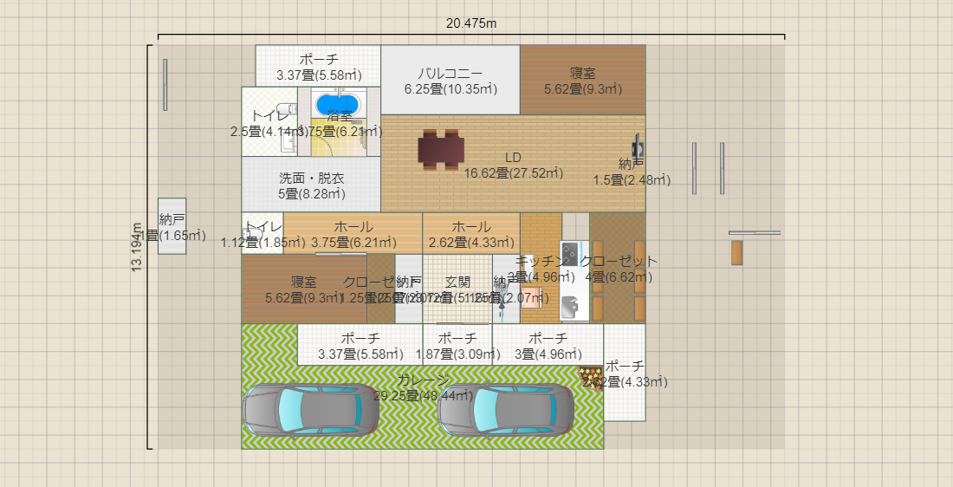Select the バルコニー 6.25畳 room

(451, 81)
